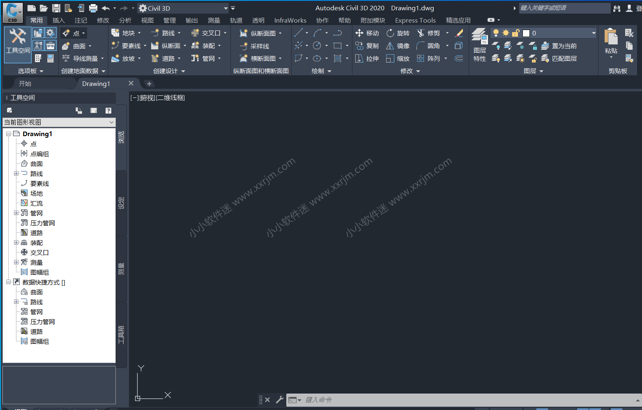Switch to the 开始 document tab
Image resolution: width=642 pixels, height=410 pixels.
click(25, 83)
